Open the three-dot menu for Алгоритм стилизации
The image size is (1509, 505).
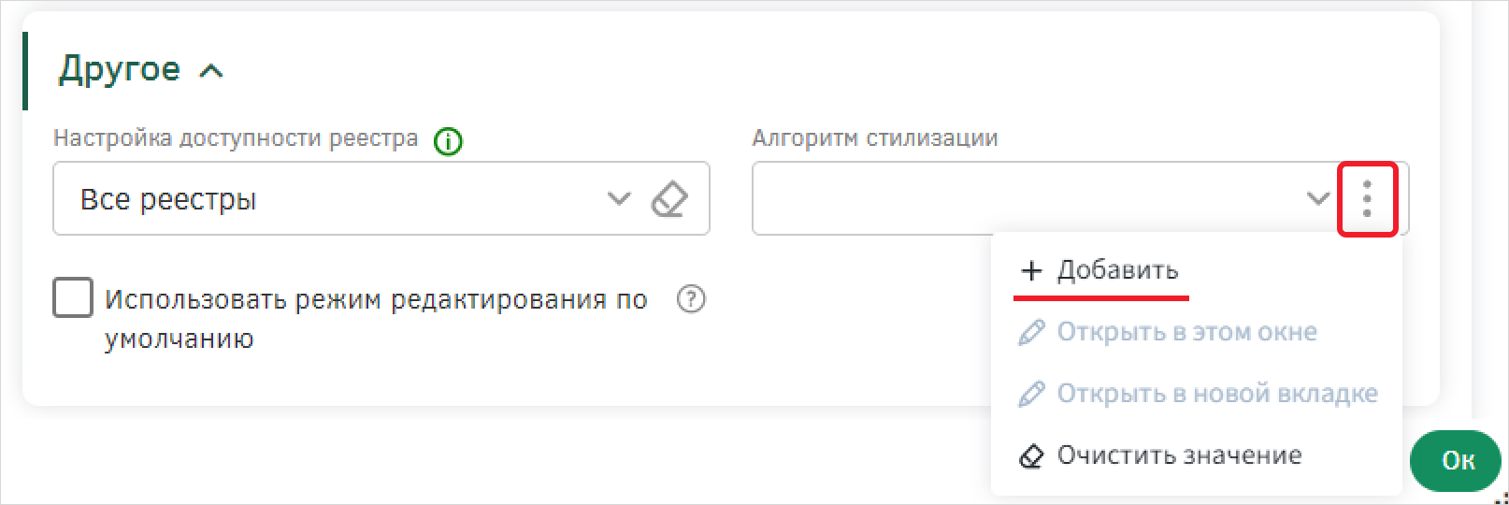[1367, 199]
